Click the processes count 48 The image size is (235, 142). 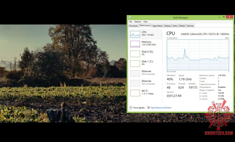tap(168, 87)
